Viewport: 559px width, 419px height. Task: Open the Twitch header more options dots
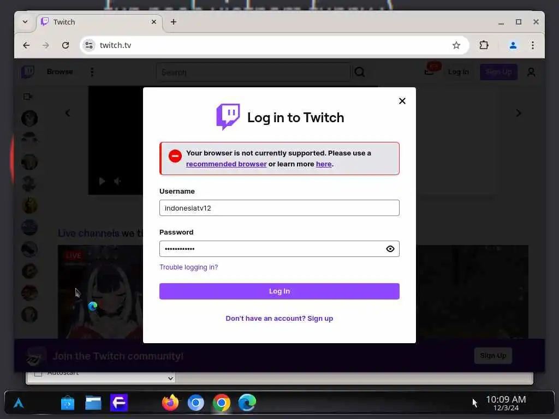92,72
